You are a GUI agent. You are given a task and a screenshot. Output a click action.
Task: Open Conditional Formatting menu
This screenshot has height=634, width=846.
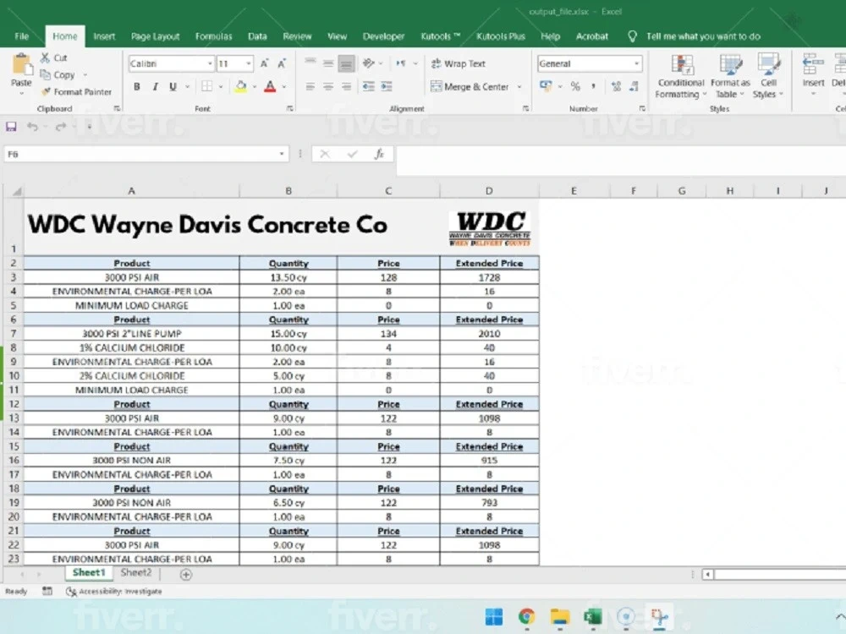pyautogui.click(x=681, y=77)
